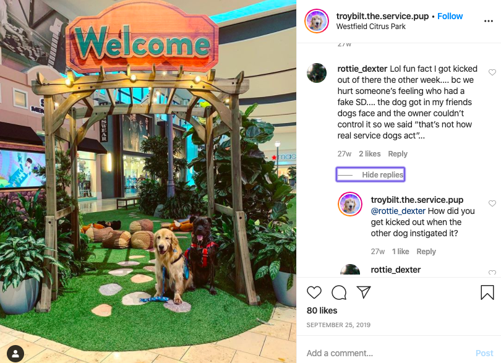Viewport: 501px width, 363px height.
Task: Open troybilt.the.service.pup header profile picture
Action: (316, 21)
